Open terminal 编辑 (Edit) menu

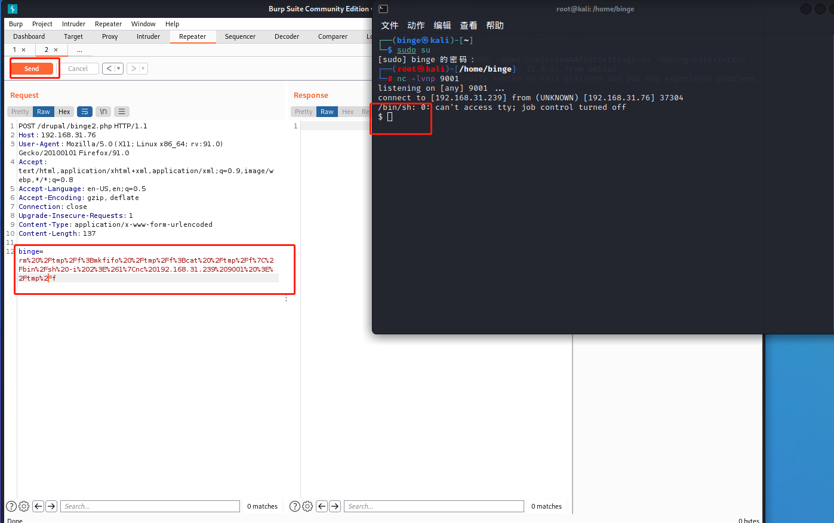442,25
